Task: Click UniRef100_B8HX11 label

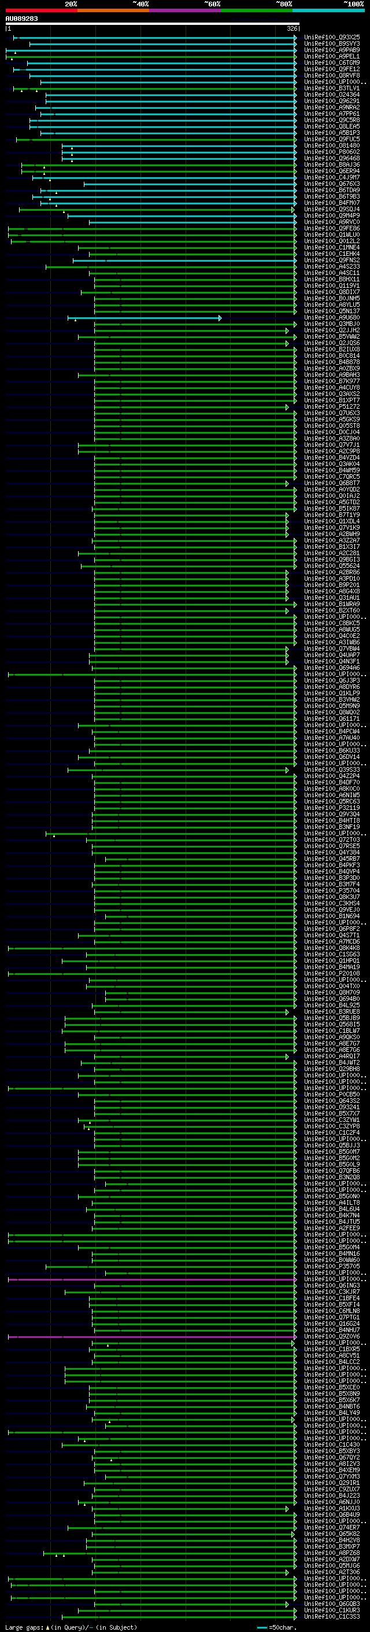Action: (332, 280)
